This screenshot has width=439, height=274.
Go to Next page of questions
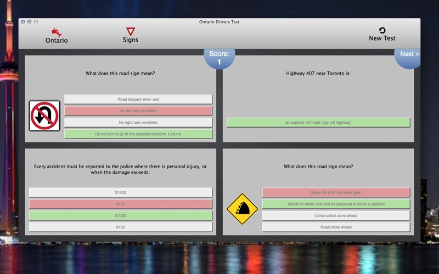pyautogui.click(x=408, y=58)
